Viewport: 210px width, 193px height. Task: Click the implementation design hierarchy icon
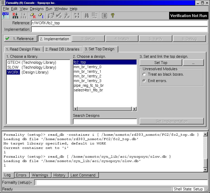[24, 15]
